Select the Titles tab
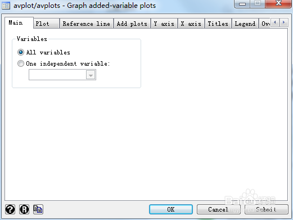 click(x=218, y=24)
